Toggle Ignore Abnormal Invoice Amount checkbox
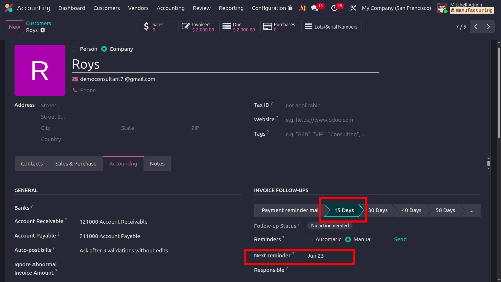 click(x=82, y=264)
